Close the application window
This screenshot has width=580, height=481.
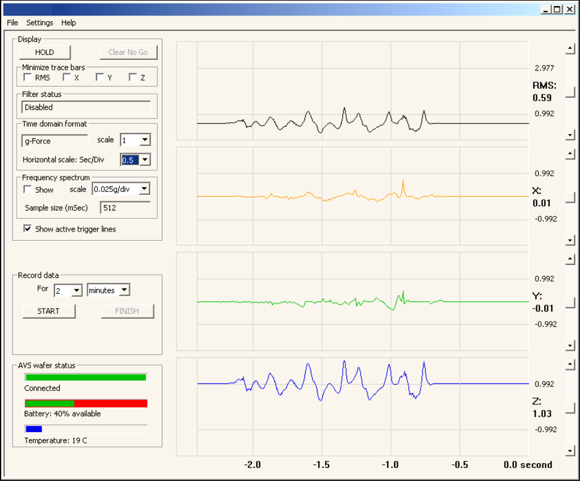[570, 9]
